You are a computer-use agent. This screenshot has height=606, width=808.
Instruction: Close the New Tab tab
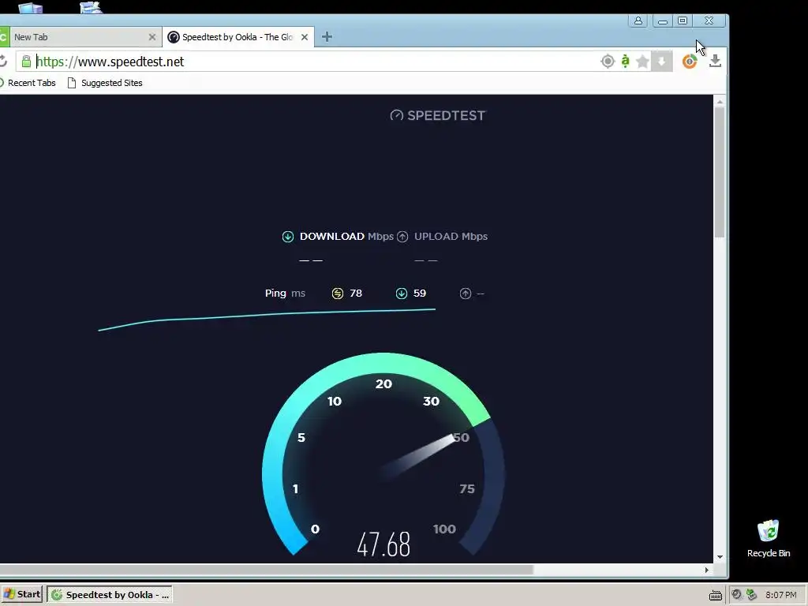point(152,37)
